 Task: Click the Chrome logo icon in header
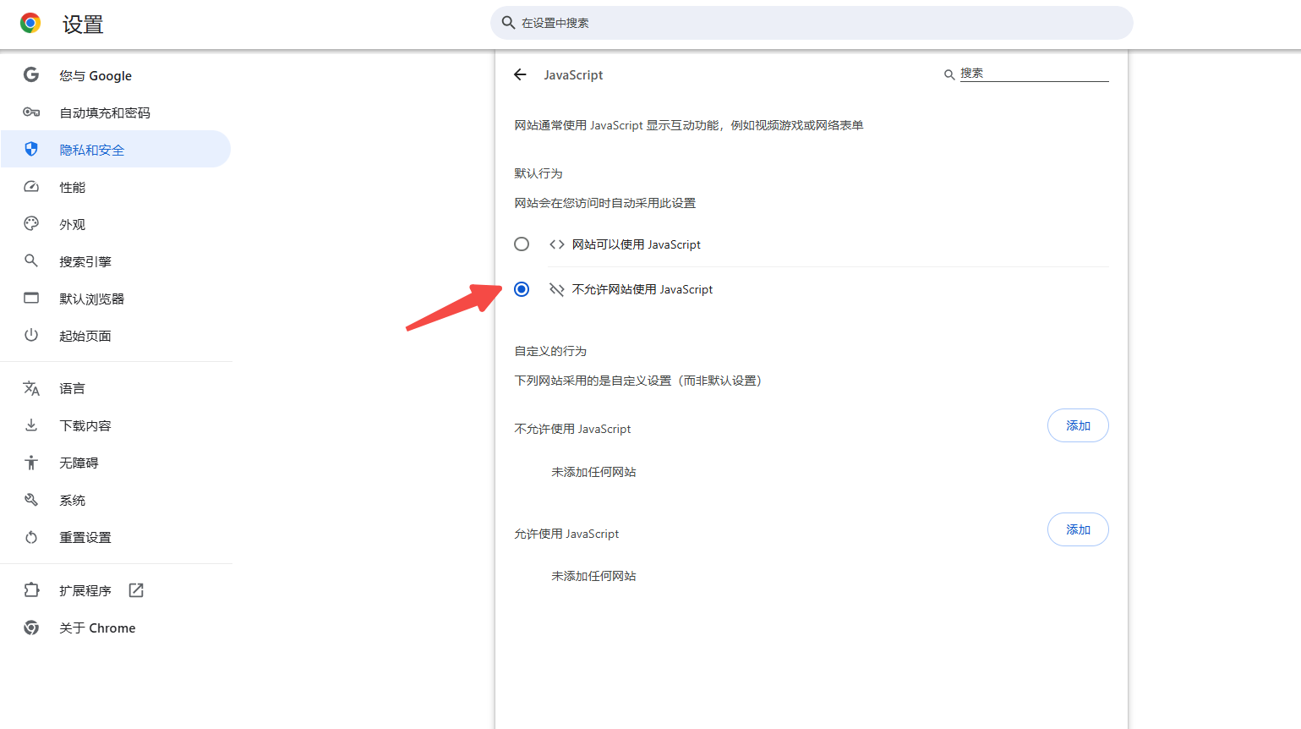coord(30,24)
